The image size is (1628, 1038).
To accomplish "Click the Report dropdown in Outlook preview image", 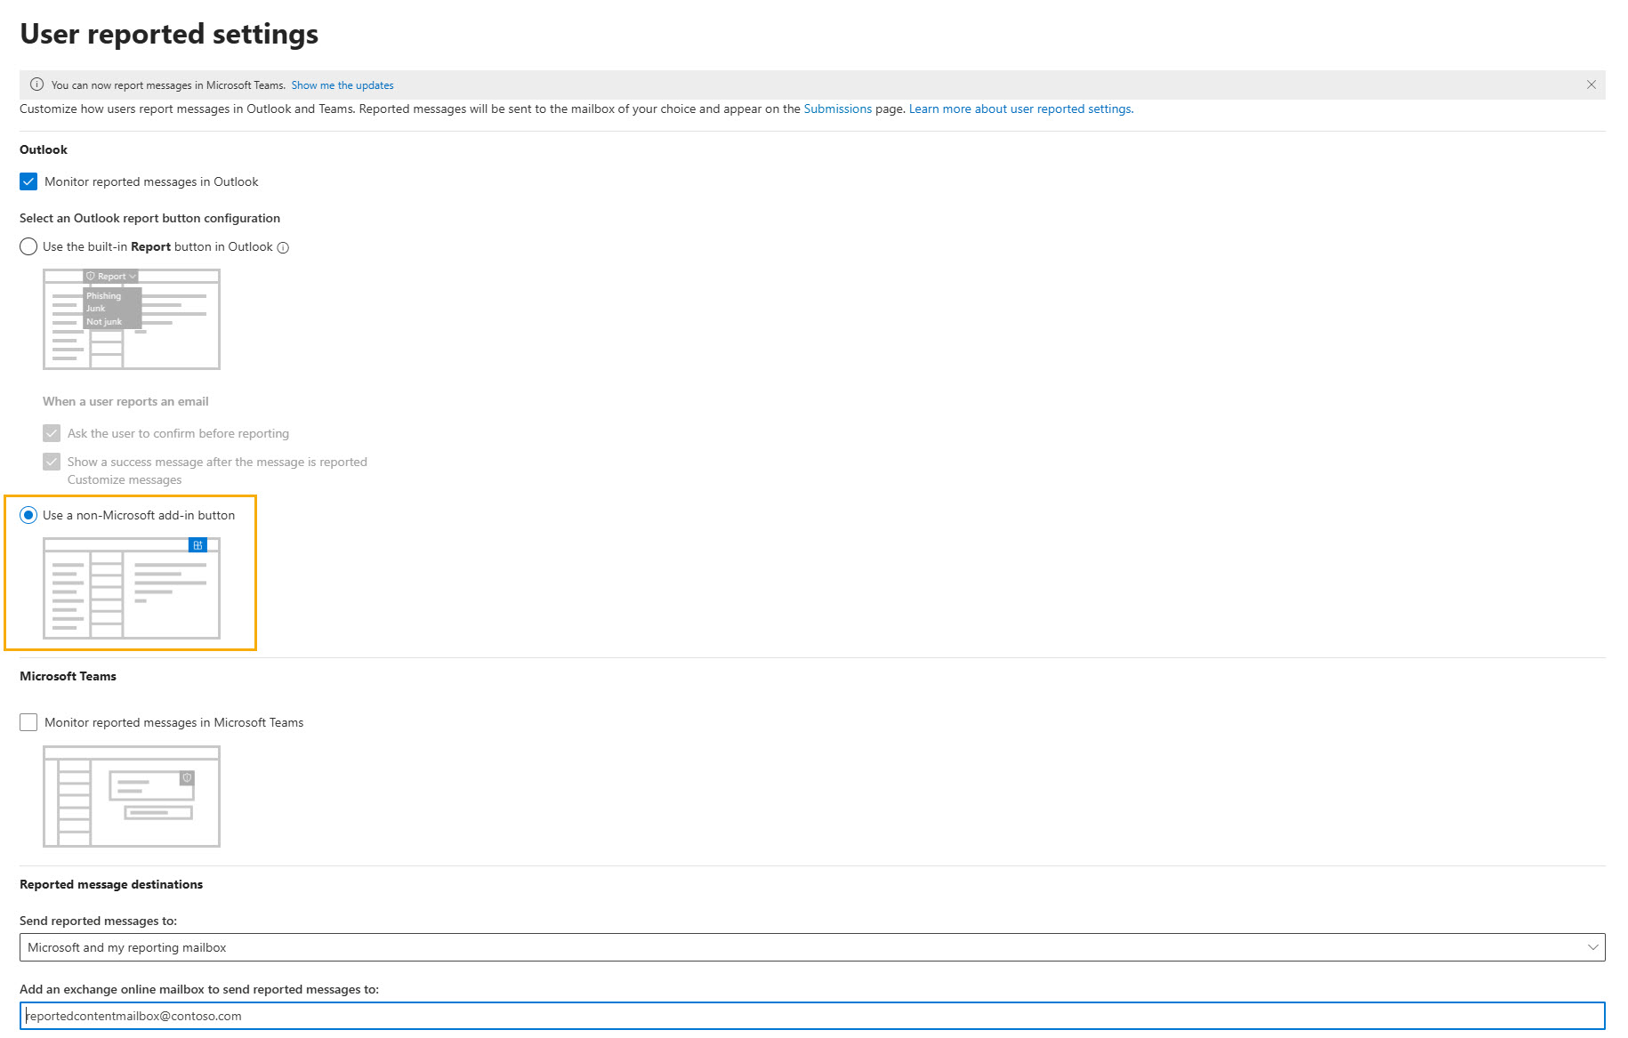I will (111, 277).
